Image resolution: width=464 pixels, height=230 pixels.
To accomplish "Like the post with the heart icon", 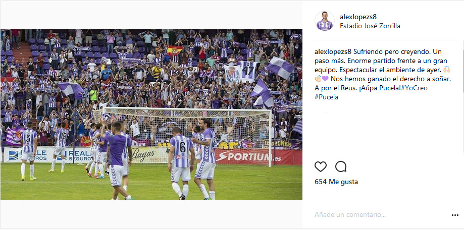I will (320, 167).
